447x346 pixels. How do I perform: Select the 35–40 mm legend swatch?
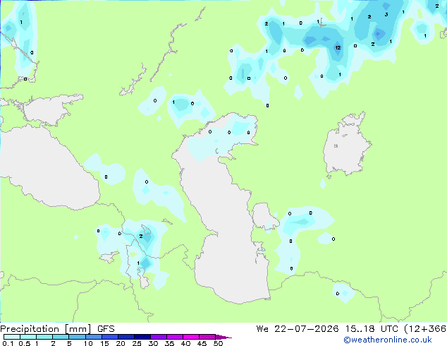coord(174,337)
